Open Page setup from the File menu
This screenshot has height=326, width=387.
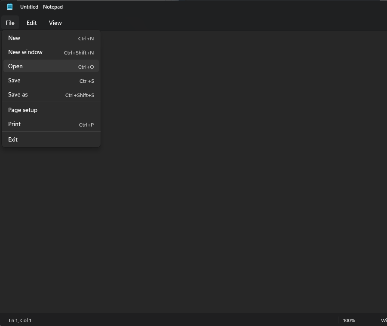51,110
